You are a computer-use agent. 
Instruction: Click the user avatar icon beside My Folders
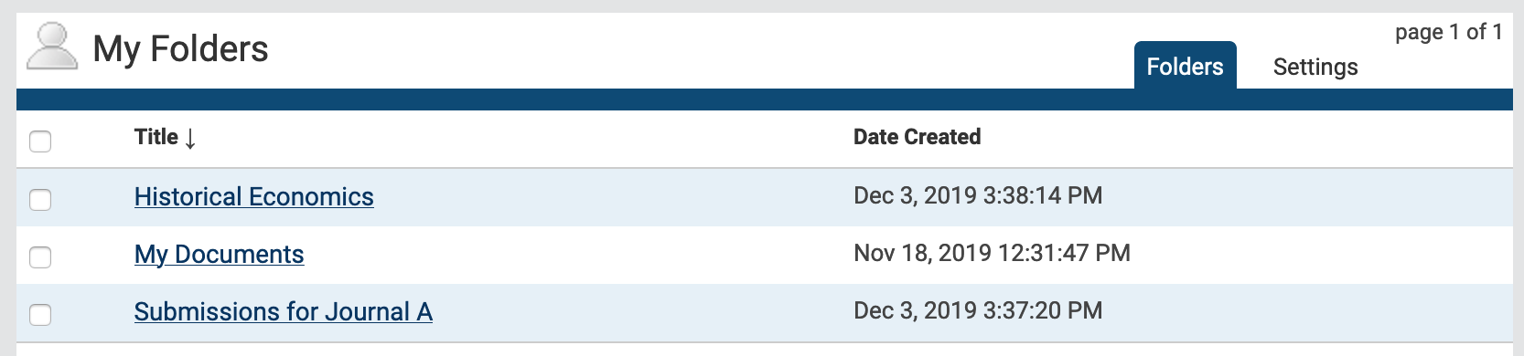click(x=52, y=47)
